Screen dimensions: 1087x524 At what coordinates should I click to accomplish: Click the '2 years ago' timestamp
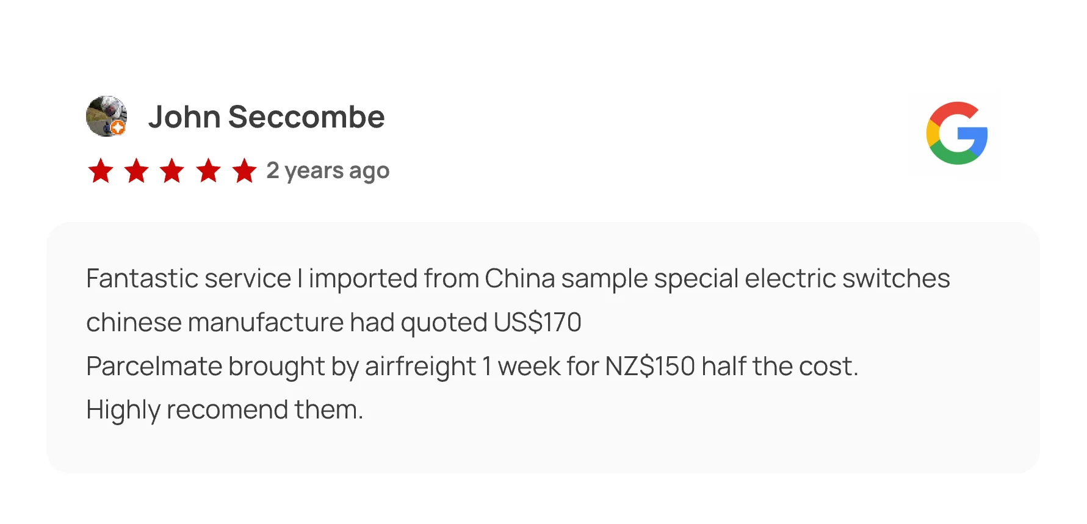tap(328, 171)
